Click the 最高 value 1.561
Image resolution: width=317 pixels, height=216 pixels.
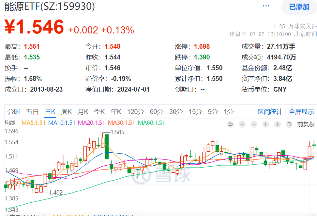[x=32, y=46]
